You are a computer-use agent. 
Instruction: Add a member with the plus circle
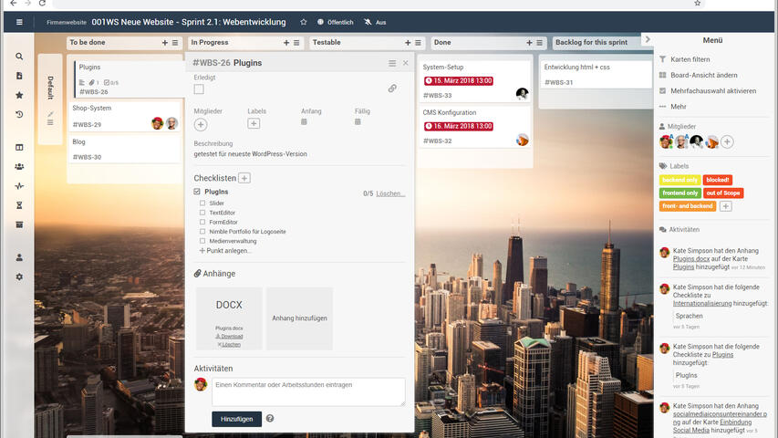pos(201,124)
